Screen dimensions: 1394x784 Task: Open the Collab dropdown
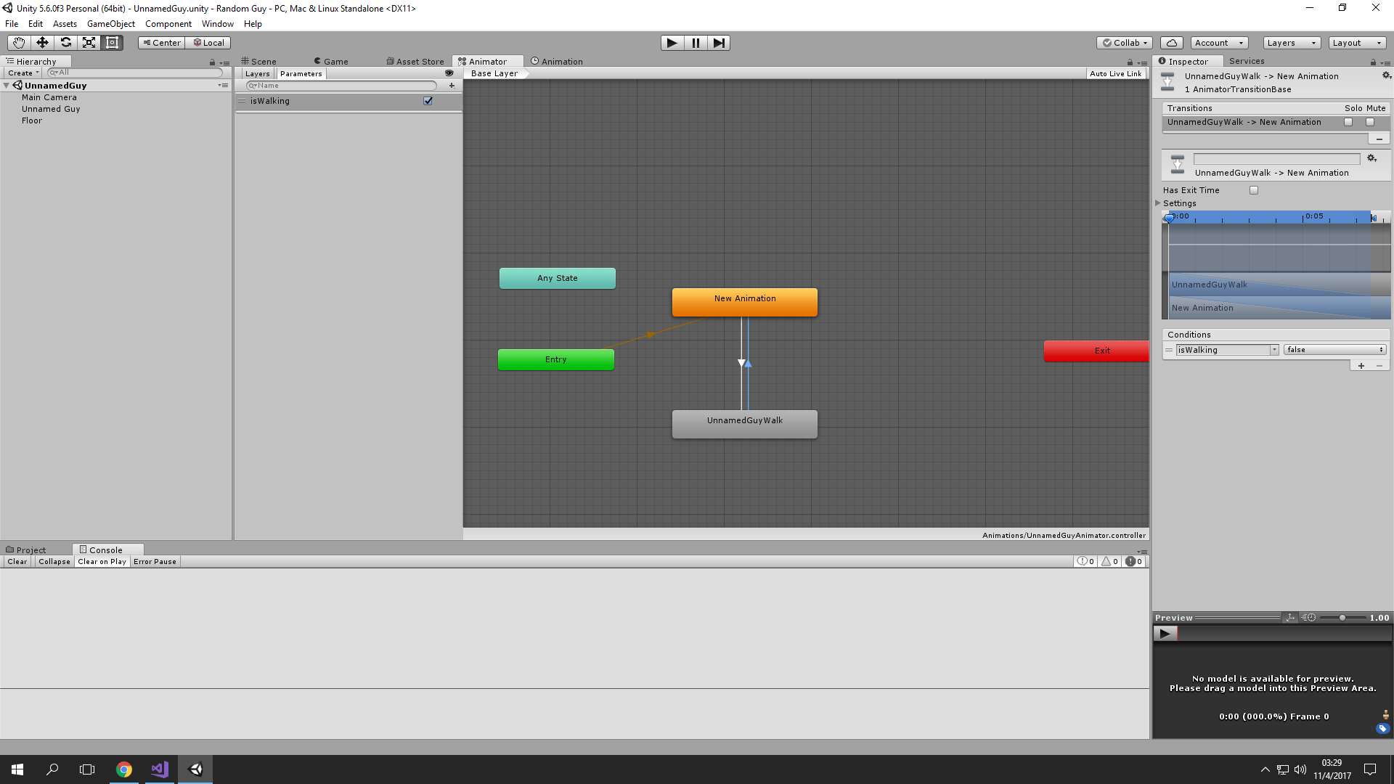click(1125, 43)
